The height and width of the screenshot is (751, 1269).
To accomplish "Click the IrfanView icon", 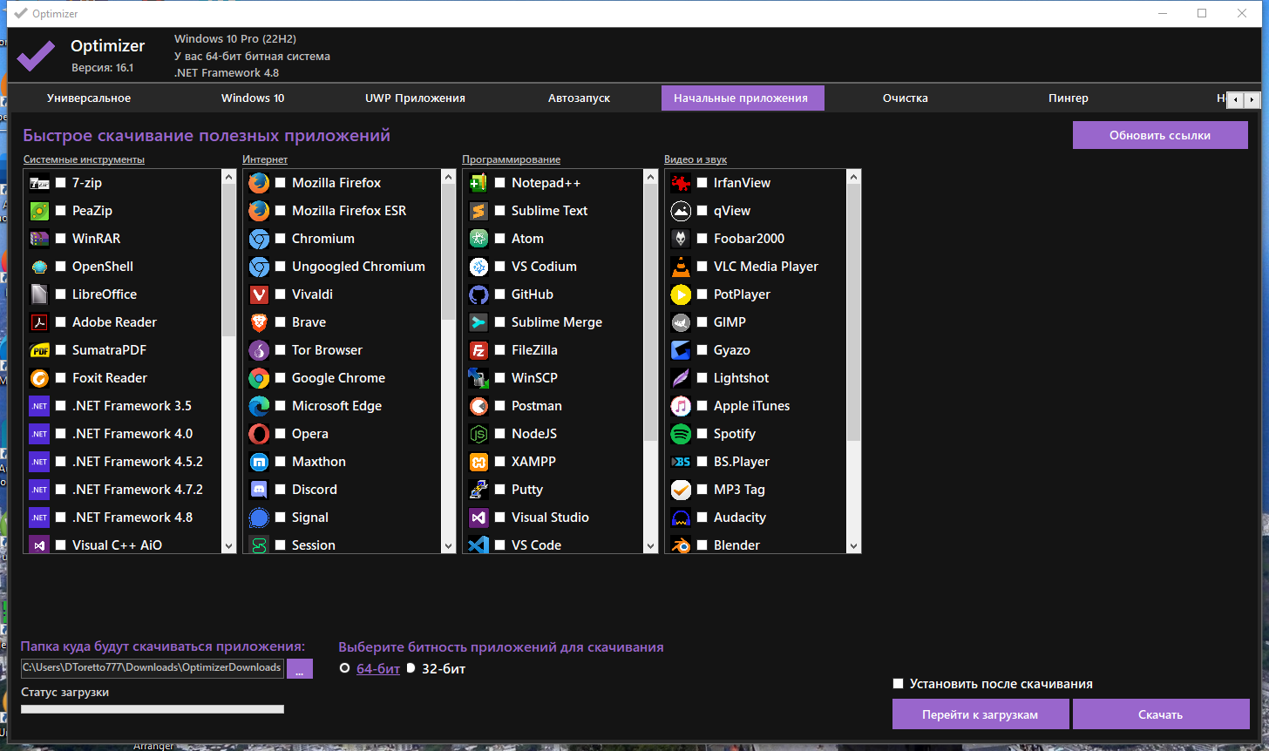I will (681, 183).
